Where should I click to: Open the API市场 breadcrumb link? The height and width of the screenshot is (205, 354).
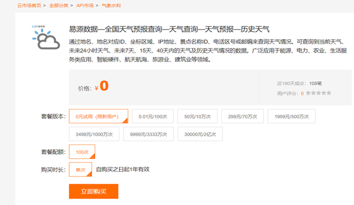point(85,6)
